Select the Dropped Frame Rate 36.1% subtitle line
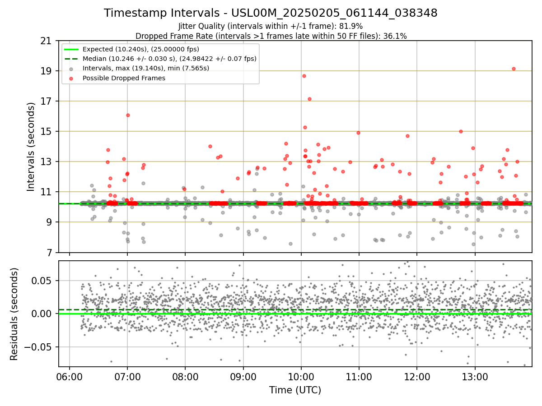Screen dimensions: 542x406 271,36
